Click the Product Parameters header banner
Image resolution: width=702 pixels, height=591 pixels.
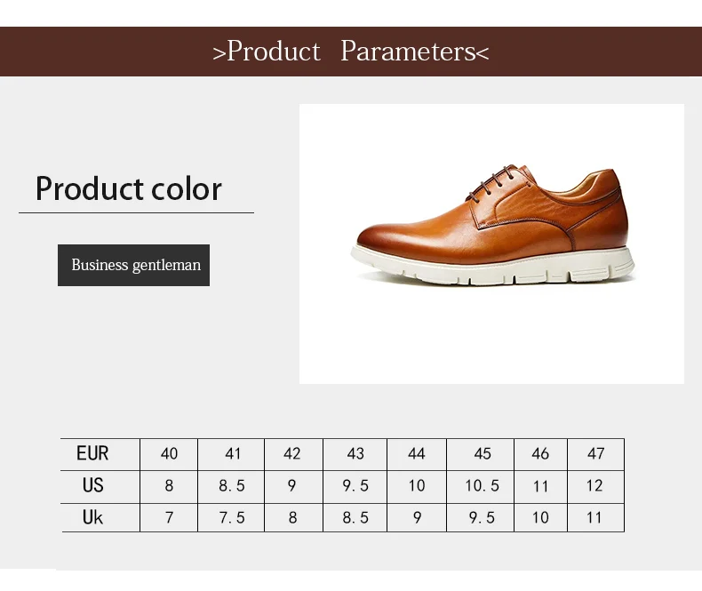[x=351, y=52]
